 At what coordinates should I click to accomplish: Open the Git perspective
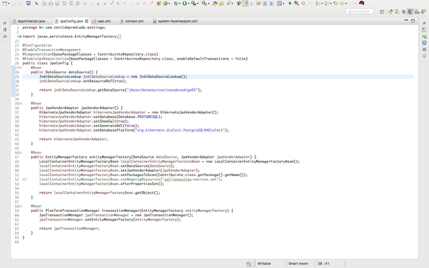pyautogui.click(x=397, y=12)
